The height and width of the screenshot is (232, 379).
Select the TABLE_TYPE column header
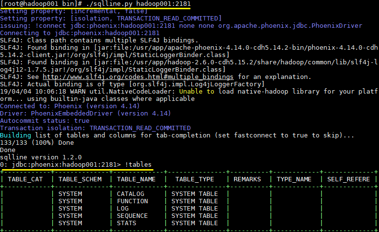click(x=194, y=179)
